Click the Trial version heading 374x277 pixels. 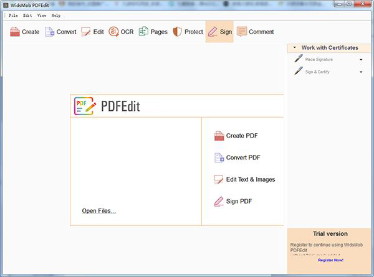coord(330,234)
